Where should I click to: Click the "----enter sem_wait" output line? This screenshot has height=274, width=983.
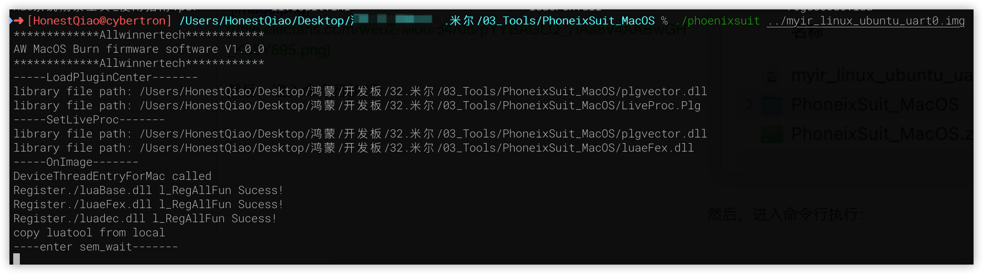pyautogui.click(x=95, y=247)
